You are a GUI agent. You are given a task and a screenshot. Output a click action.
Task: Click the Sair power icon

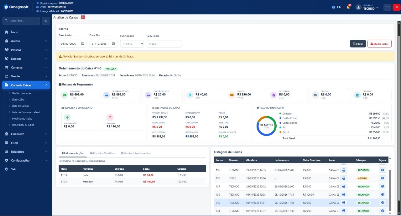tap(7, 169)
